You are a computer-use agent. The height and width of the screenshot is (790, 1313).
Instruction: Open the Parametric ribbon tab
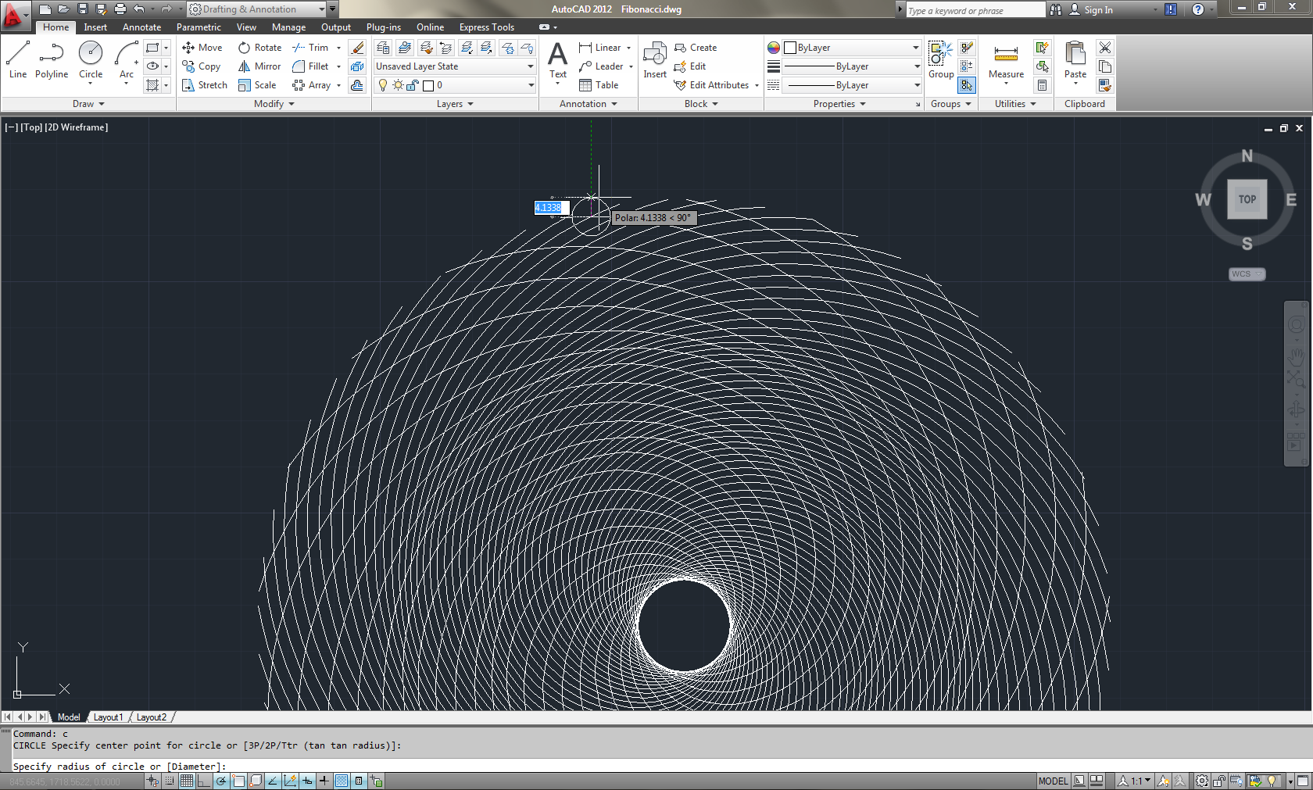tap(199, 27)
